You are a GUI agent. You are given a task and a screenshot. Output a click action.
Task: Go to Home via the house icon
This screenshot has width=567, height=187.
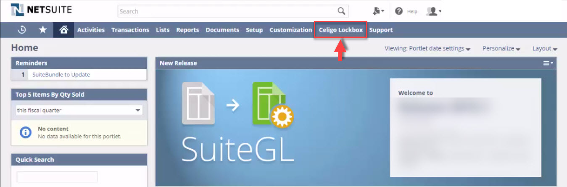(x=63, y=30)
